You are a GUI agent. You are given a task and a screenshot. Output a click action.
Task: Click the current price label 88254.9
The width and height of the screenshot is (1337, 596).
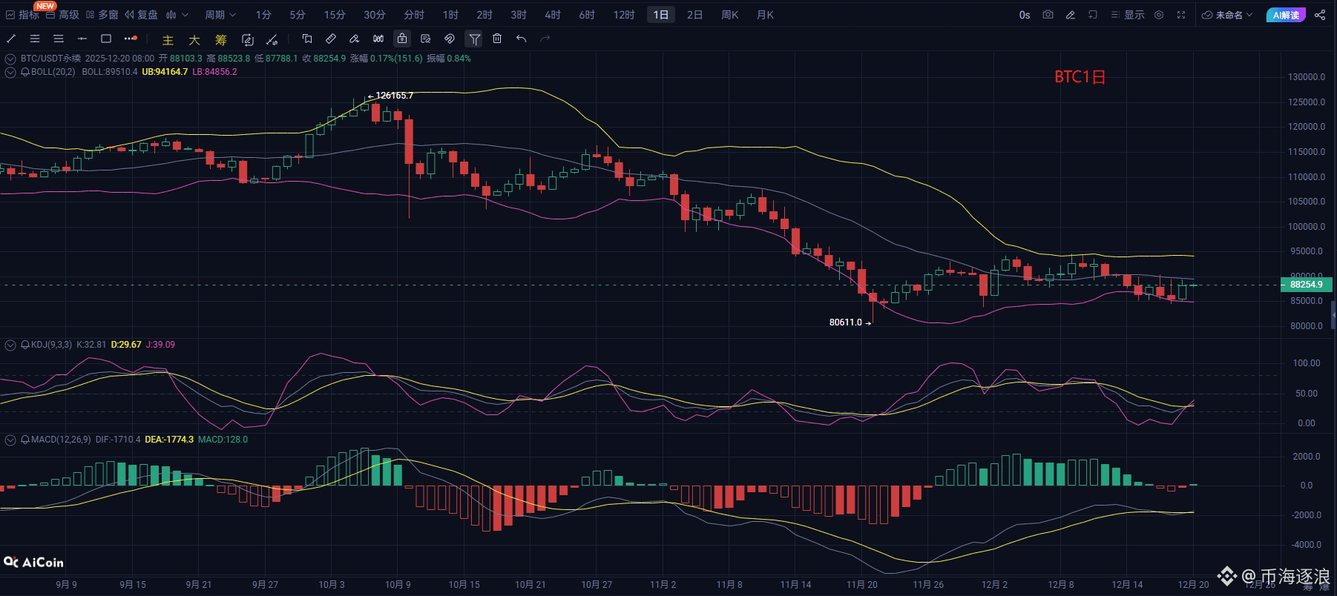(1307, 285)
